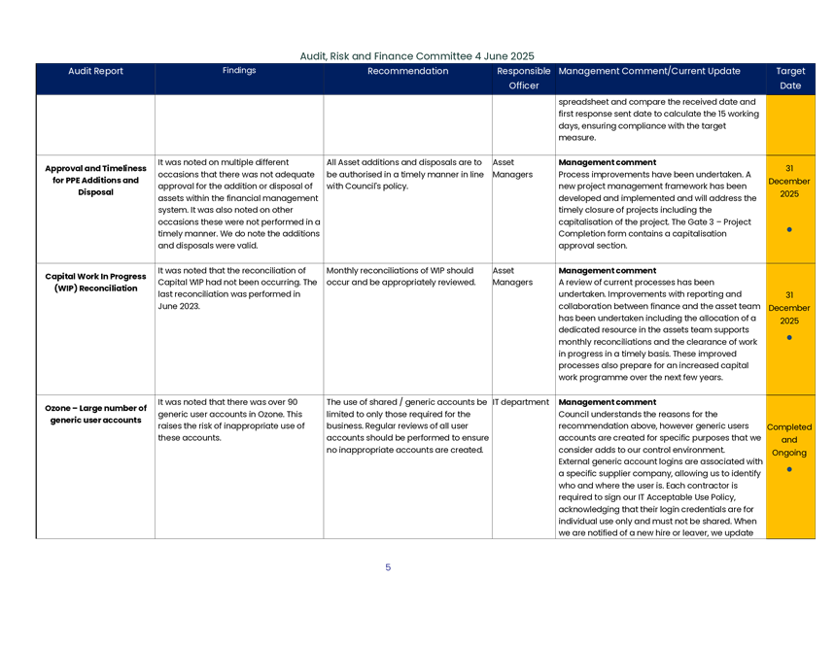Select the 'Responsible Officer' column header
Viewport: 835px width, 645px height.
(524, 79)
